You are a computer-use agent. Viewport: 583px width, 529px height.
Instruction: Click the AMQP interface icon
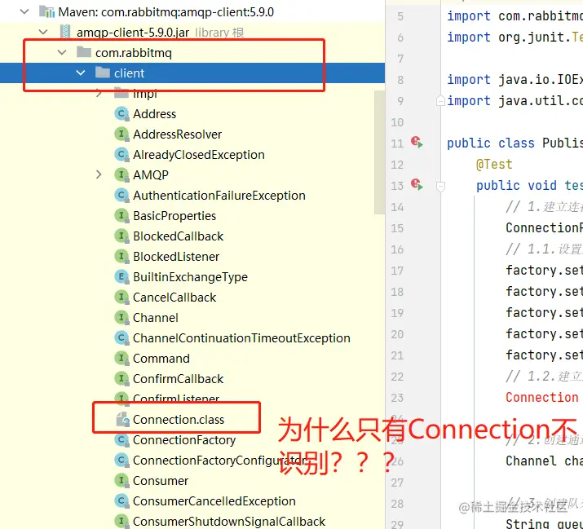coord(121,174)
